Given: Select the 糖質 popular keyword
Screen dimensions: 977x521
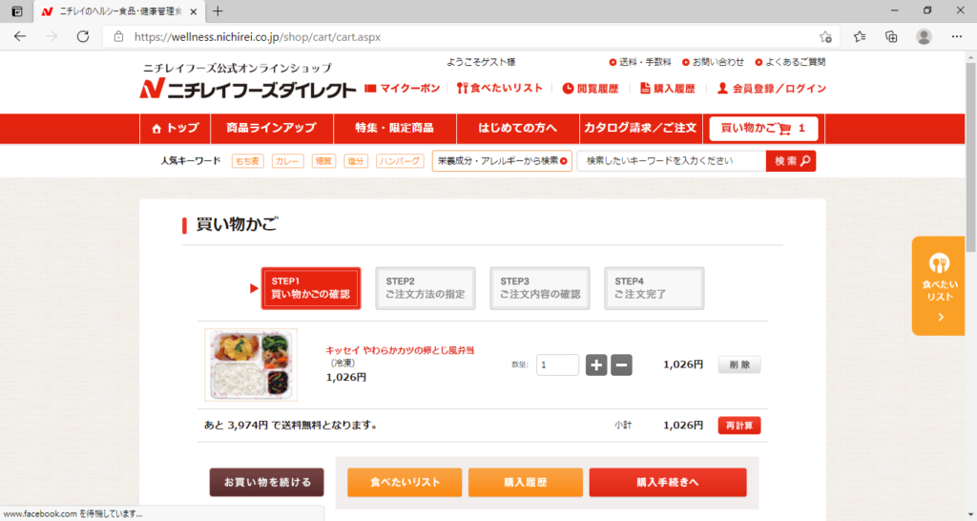Looking at the screenshot, I should (x=323, y=161).
